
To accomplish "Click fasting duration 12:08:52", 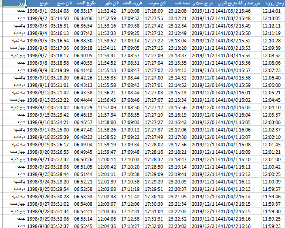I will tap(273, 55).
